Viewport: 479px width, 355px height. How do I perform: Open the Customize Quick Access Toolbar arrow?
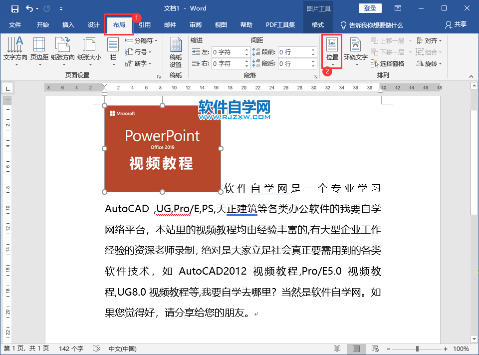click(x=61, y=9)
